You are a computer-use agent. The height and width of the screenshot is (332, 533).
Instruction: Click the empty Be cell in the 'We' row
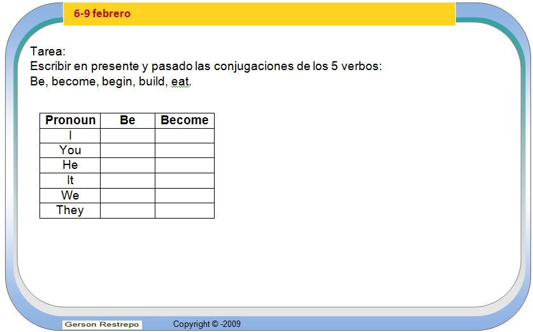127,195
